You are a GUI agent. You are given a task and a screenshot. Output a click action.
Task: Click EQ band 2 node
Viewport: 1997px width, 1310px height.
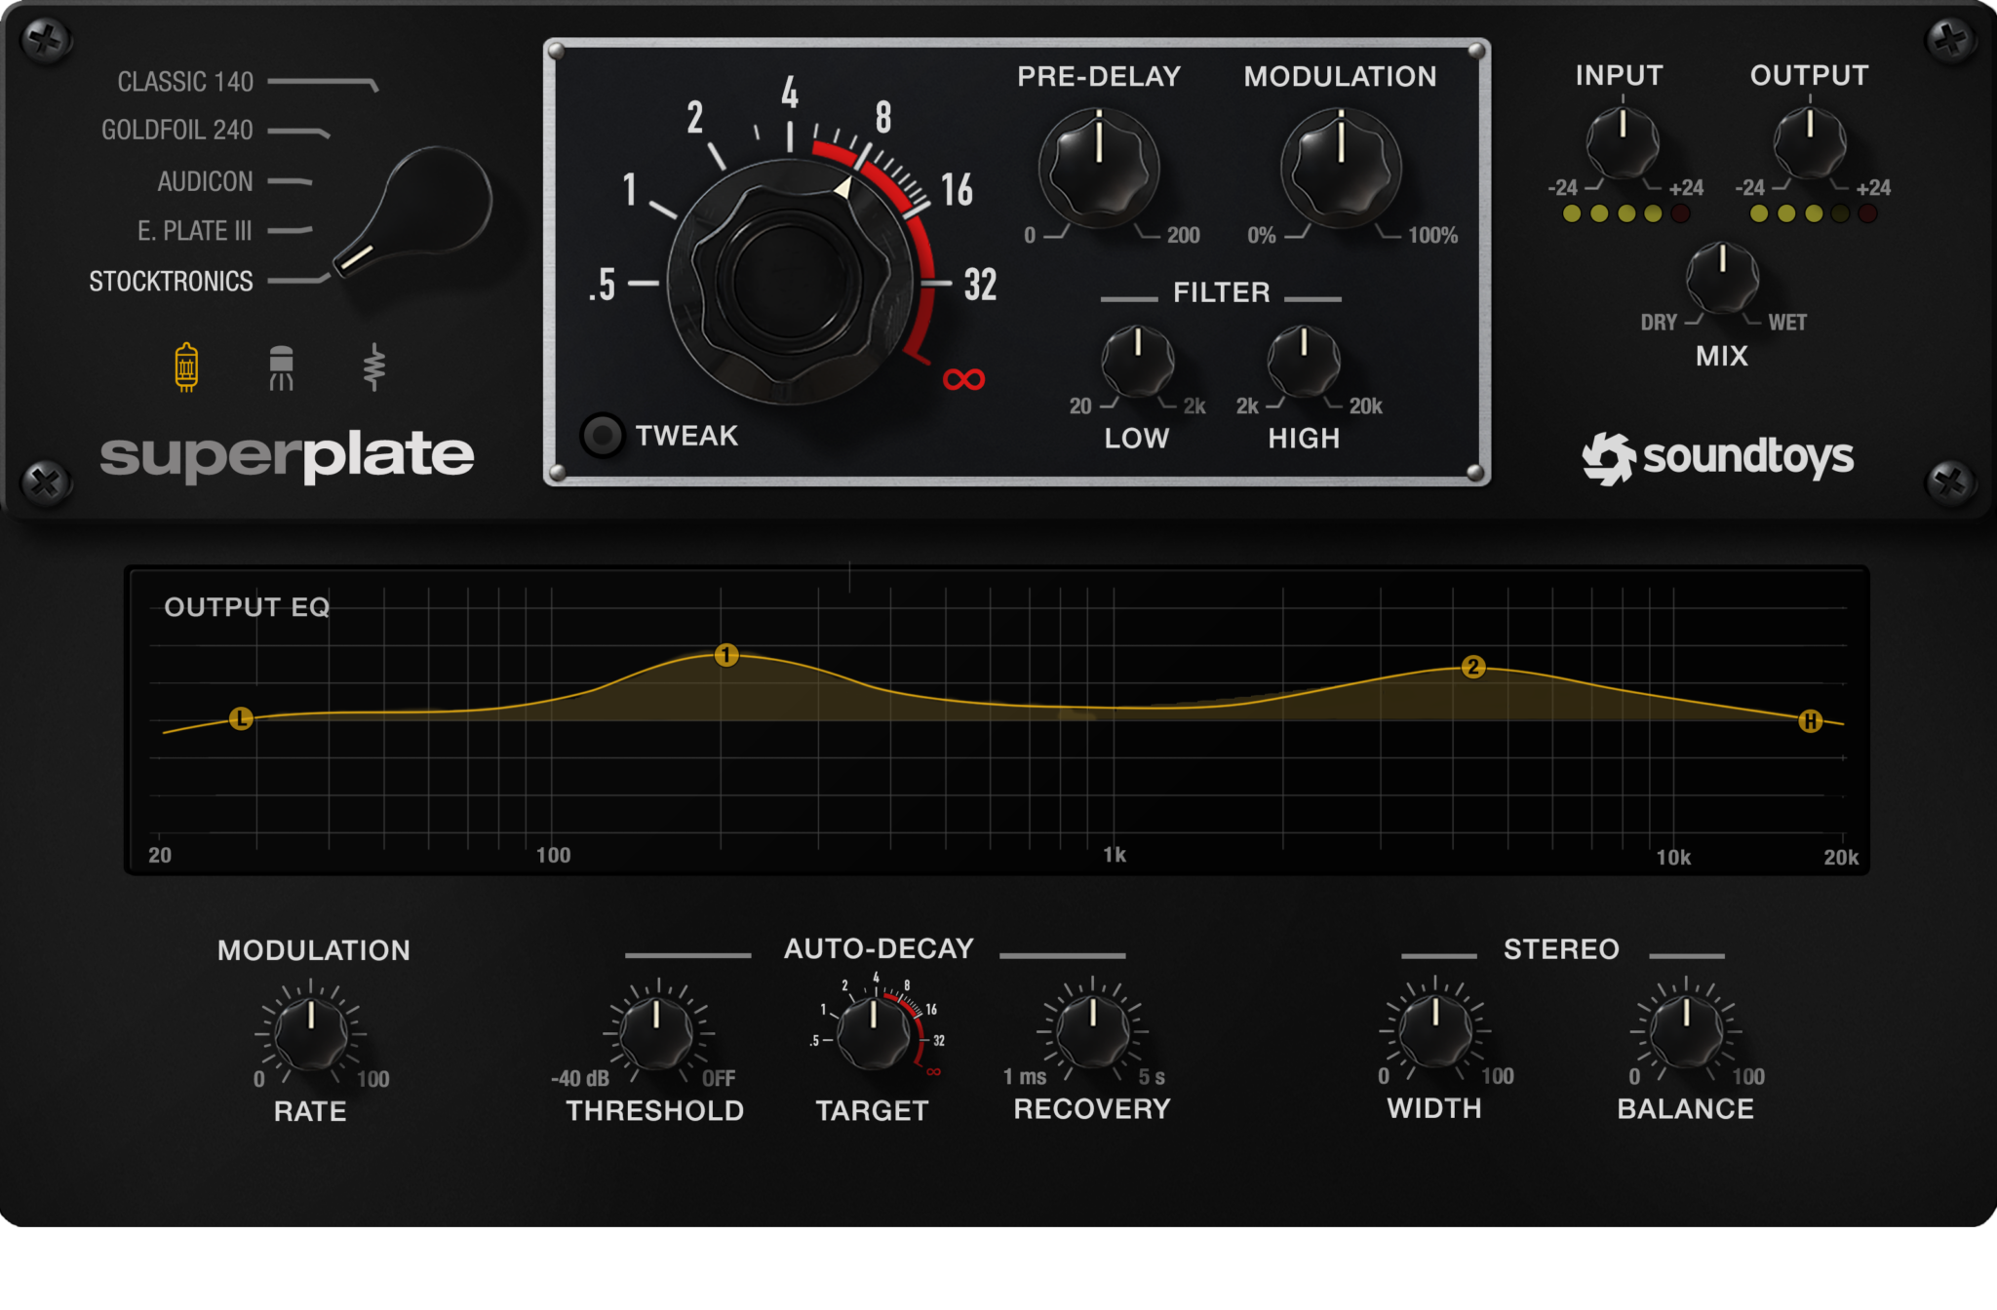point(1472,669)
